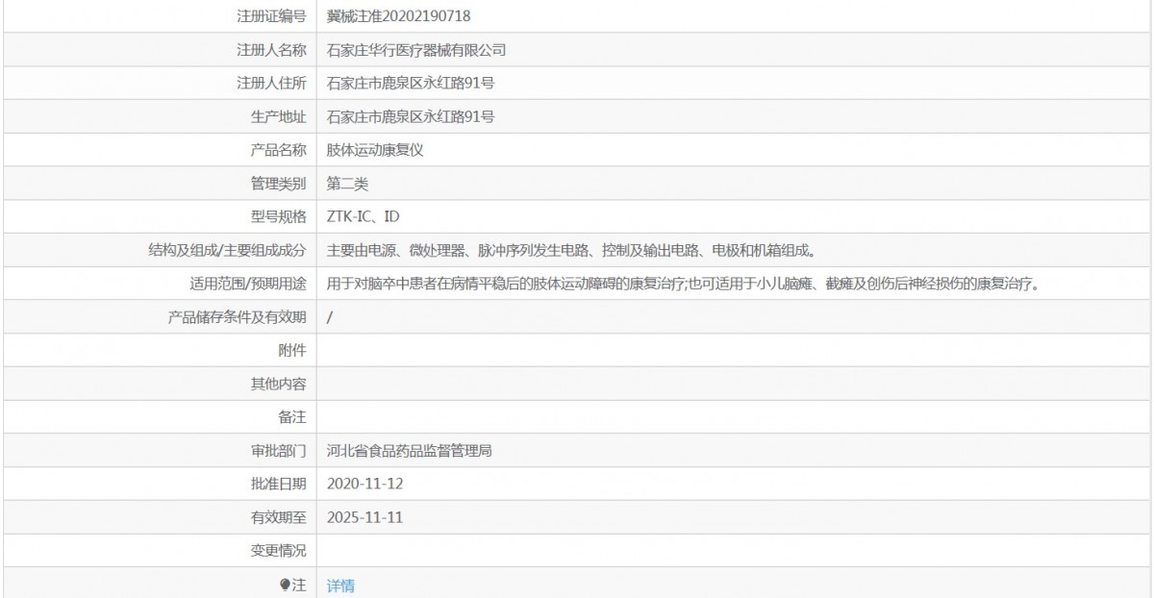Click the 审批部门 label
Viewport: 1154px width, 598px height.
(278, 451)
